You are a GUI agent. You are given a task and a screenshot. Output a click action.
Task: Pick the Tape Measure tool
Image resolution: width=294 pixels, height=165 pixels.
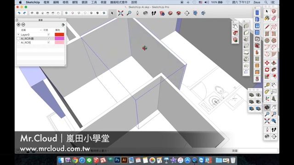pyautogui.click(x=267, y=85)
